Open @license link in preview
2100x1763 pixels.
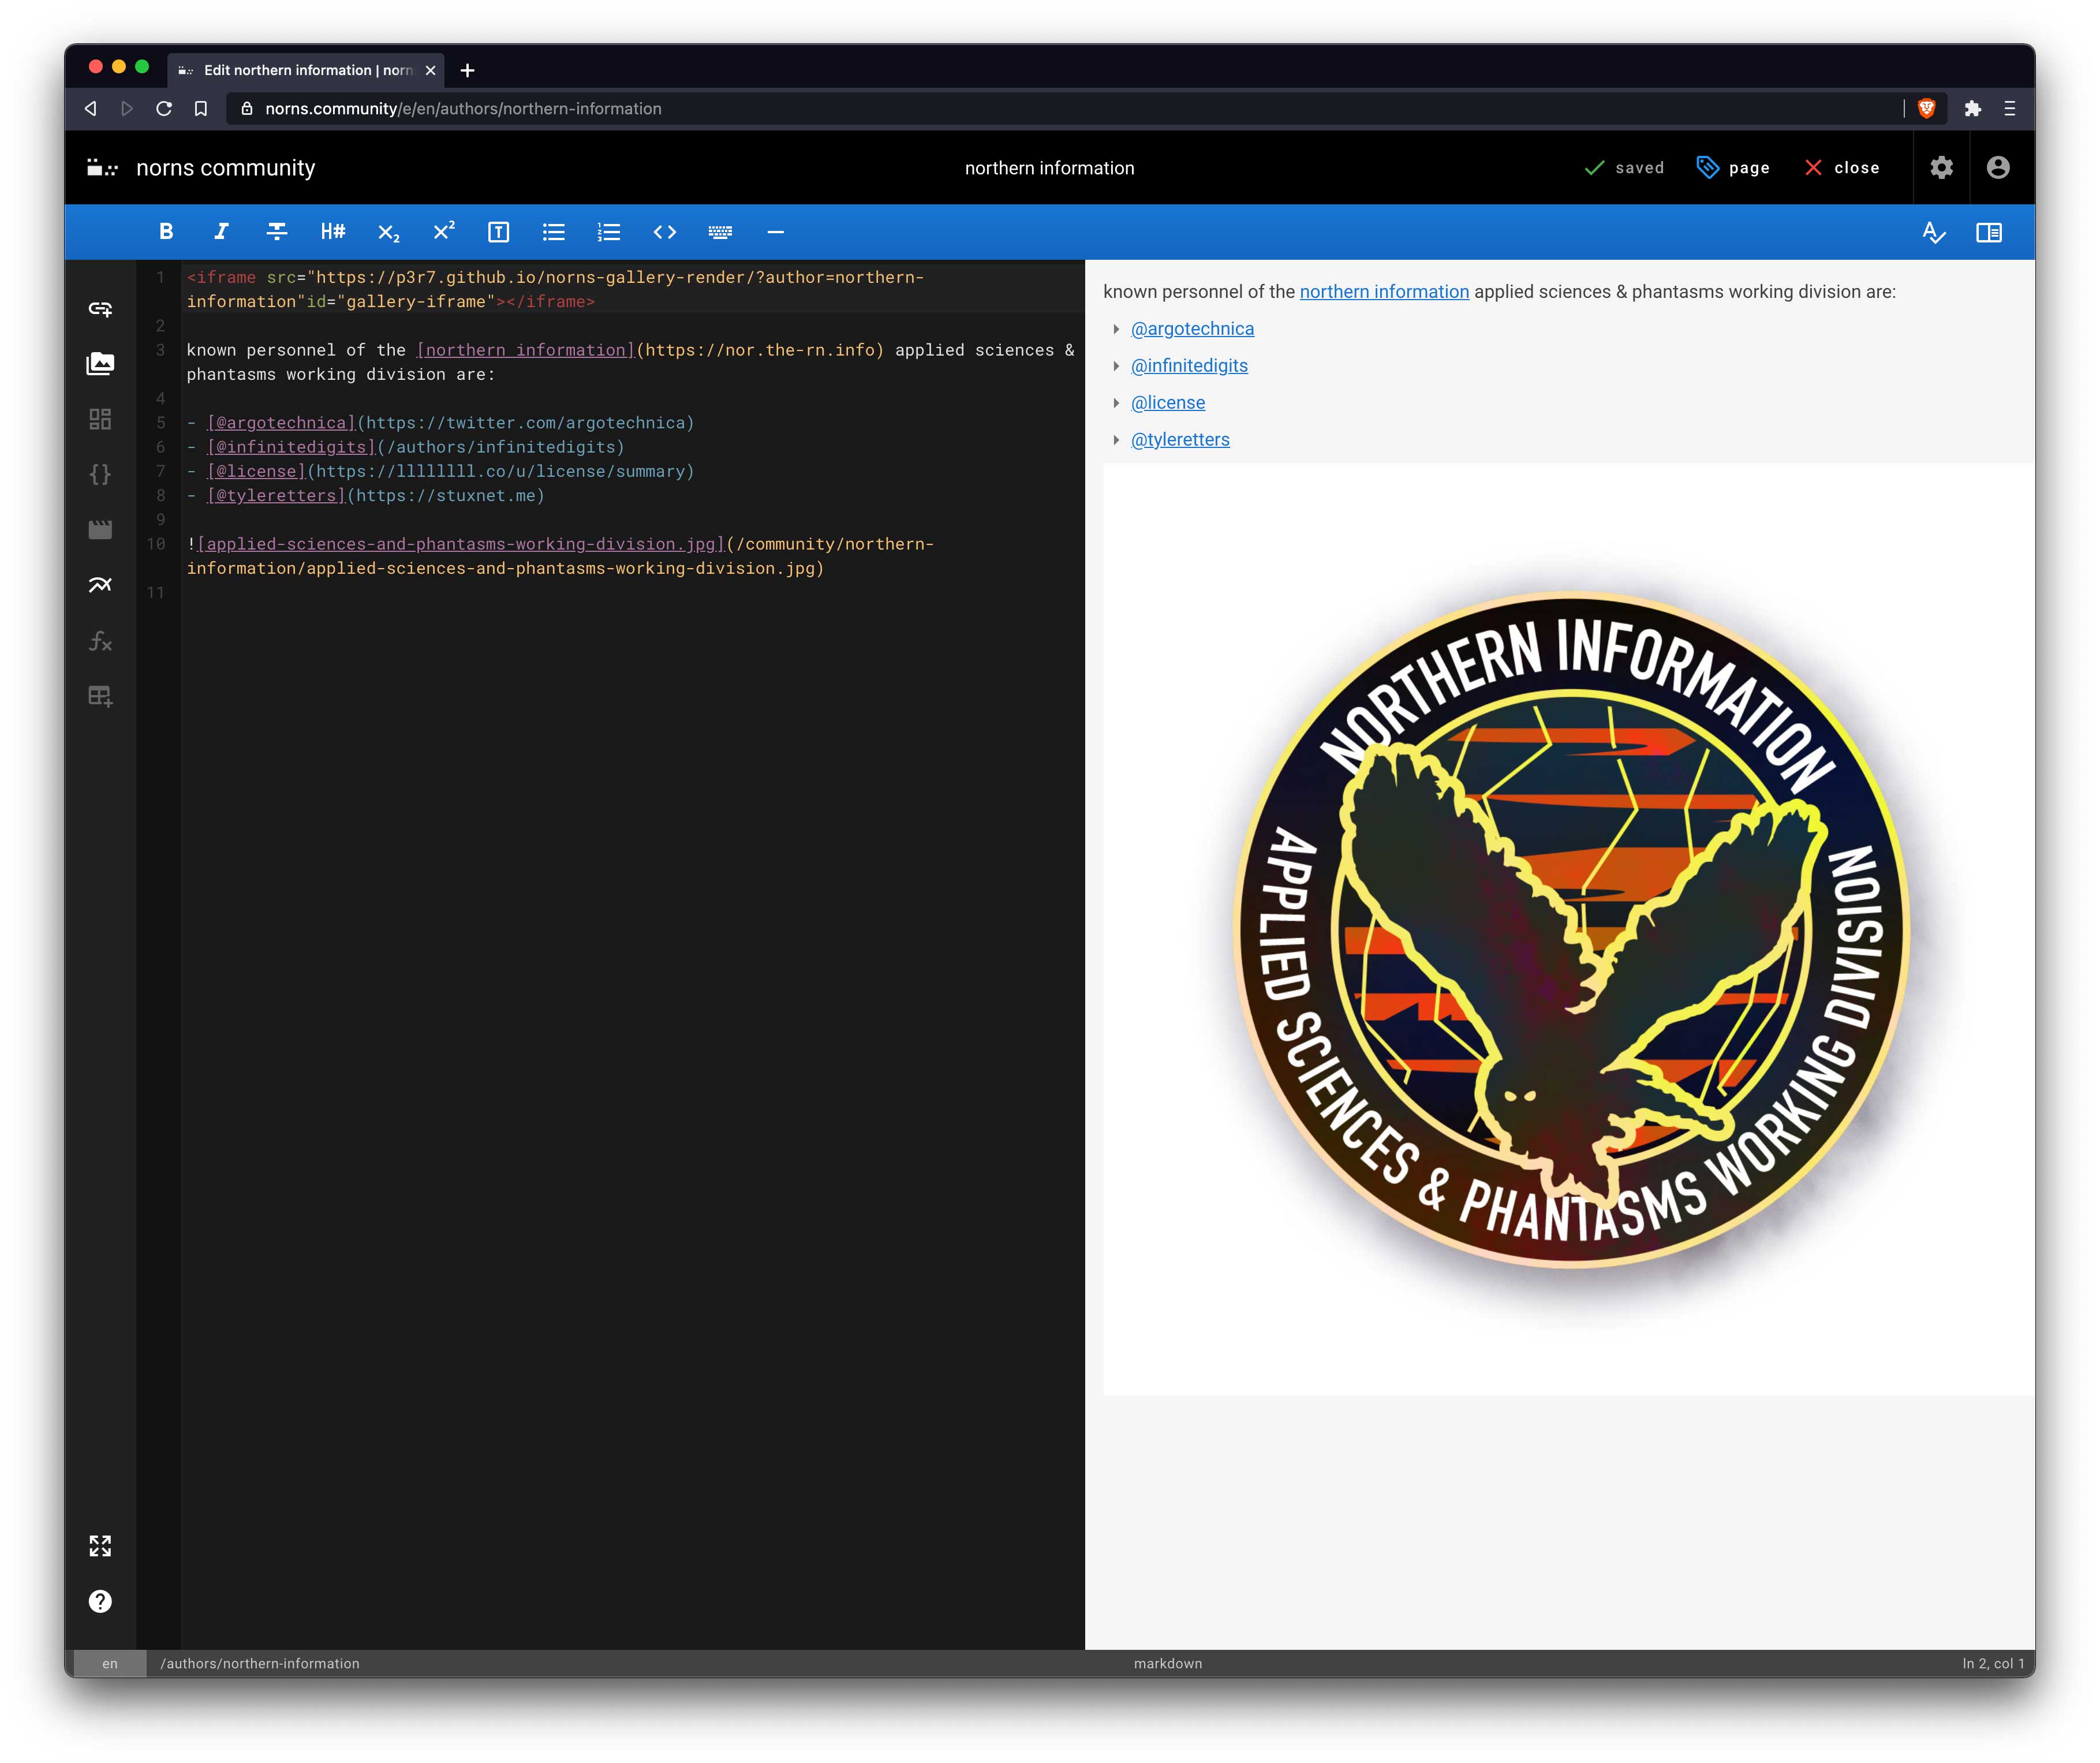click(1168, 403)
